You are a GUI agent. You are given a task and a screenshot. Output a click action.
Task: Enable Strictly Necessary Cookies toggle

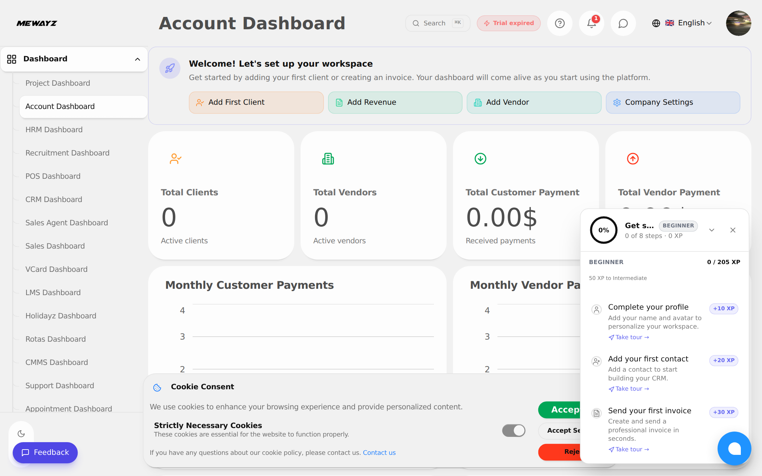coord(514,431)
